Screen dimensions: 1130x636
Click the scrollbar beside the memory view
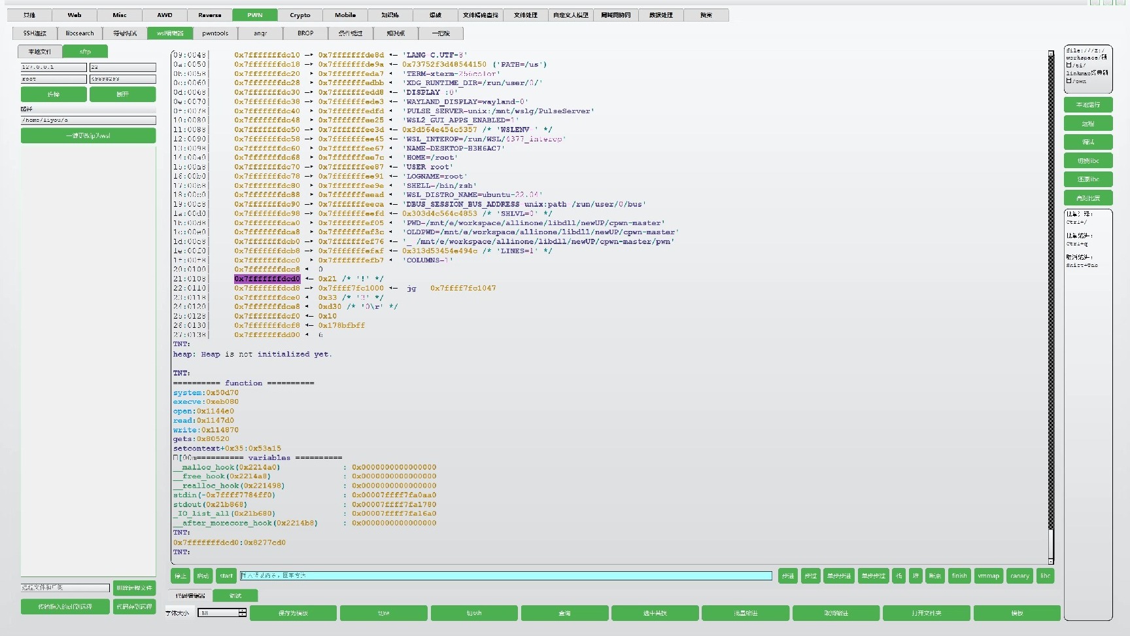(x=1050, y=294)
